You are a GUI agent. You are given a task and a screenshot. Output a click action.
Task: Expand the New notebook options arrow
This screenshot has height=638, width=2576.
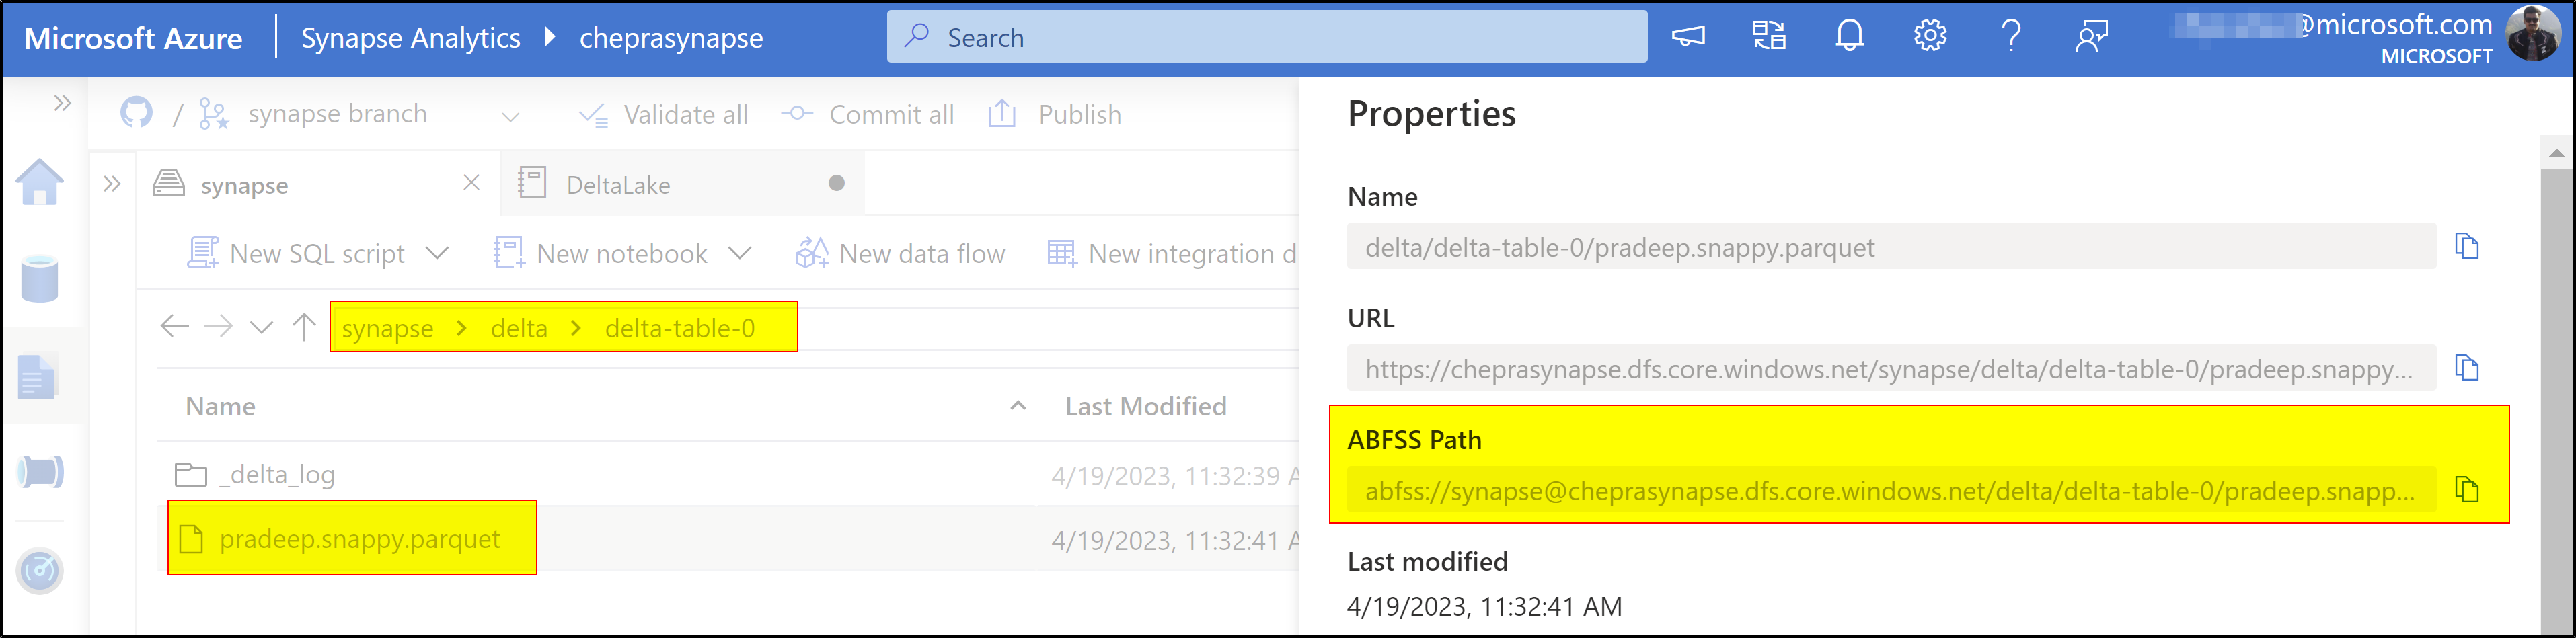[x=740, y=253]
